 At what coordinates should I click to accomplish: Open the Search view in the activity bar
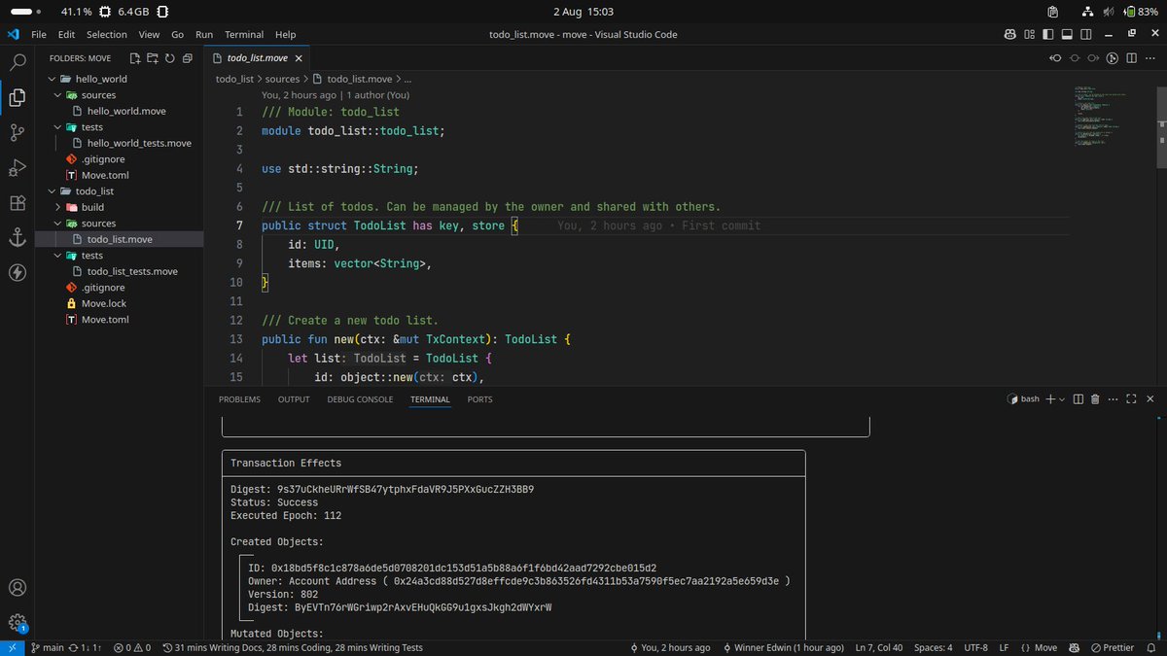click(17, 64)
